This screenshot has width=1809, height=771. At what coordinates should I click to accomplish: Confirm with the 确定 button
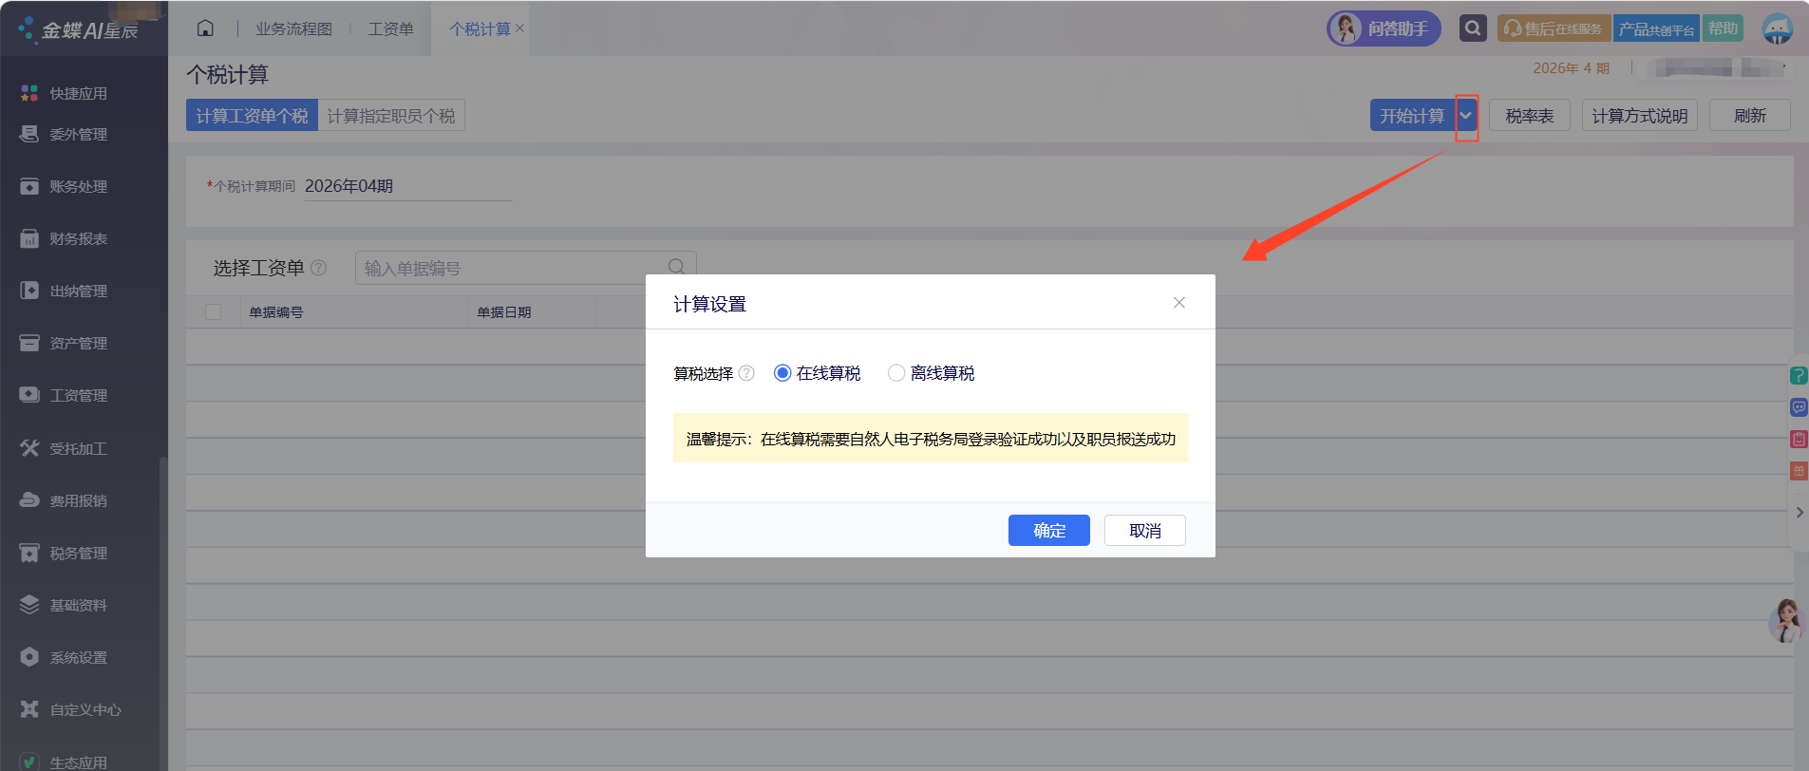pyautogui.click(x=1049, y=531)
